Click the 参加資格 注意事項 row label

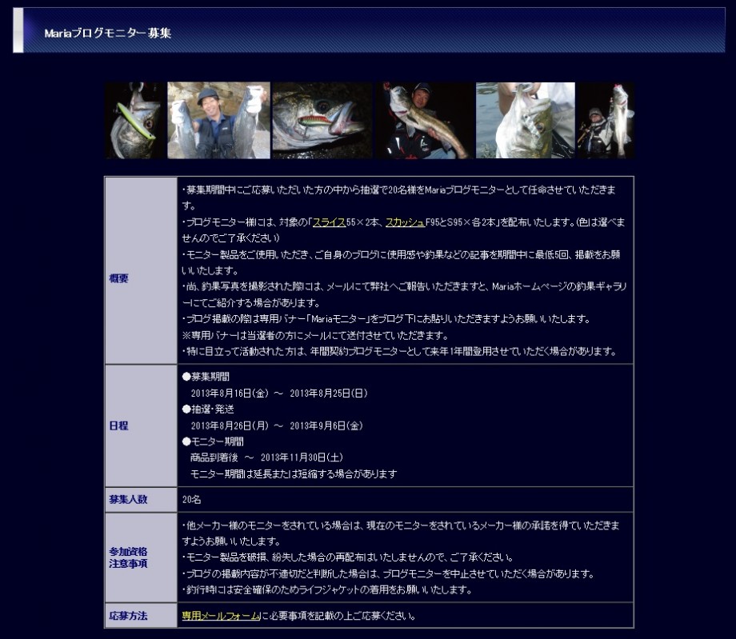coord(128,557)
